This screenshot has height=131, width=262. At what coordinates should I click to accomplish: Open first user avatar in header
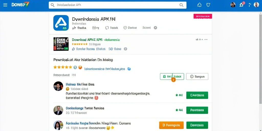tap(233, 5)
